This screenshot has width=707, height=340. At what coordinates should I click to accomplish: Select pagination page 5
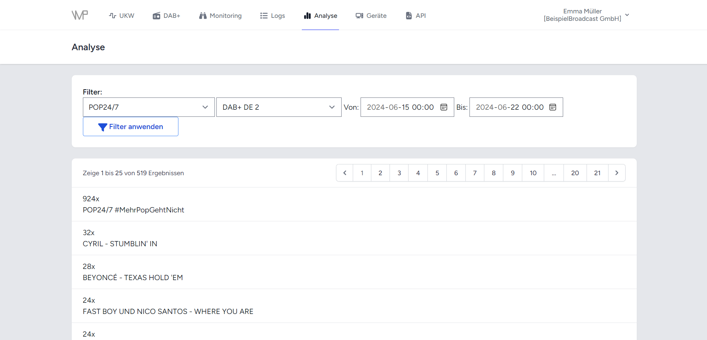coord(437,173)
